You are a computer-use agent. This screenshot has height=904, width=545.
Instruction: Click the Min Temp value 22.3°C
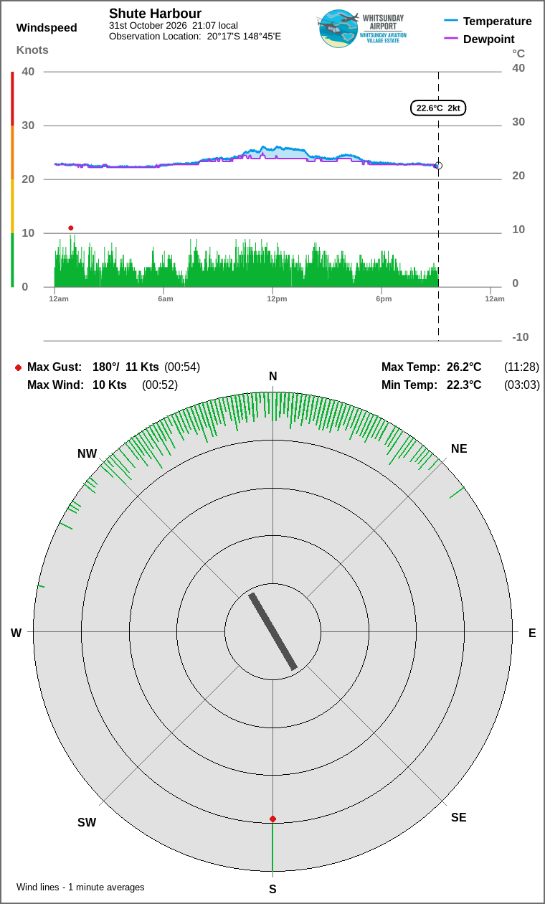[464, 385]
